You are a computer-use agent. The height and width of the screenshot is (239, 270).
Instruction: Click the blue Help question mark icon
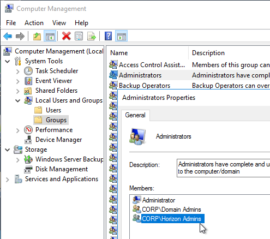[109, 36]
